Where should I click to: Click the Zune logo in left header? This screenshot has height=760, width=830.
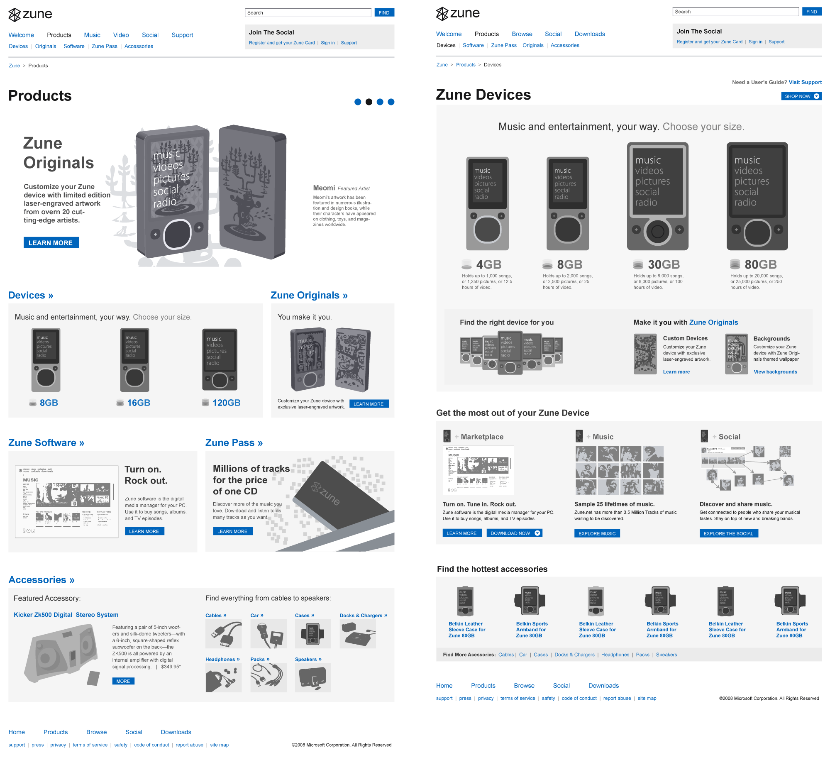(30, 15)
